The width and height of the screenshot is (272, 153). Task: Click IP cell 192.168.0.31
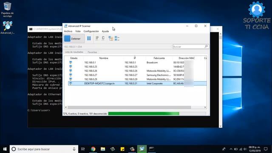[131, 83]
